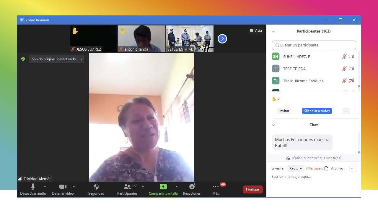378x213 pixels.
Task: Open audio options caret beside Desactivar audio
Action: pos(45,187)
